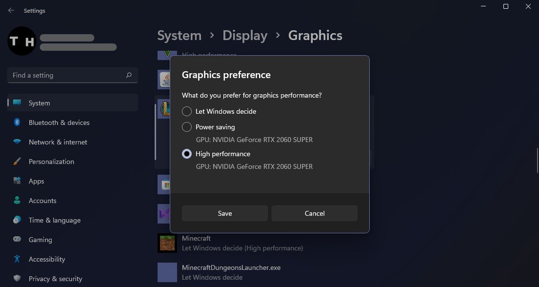Click the Java app icon in list
539x287 pixels.
[164, 80]
